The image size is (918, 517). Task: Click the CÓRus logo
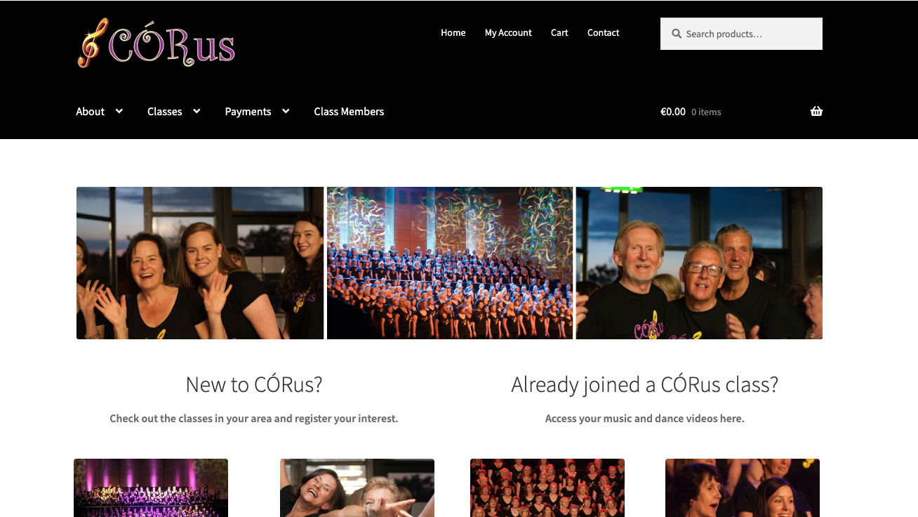156,43
